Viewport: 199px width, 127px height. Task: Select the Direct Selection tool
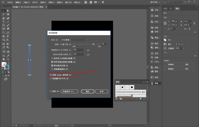coord(8,11)
